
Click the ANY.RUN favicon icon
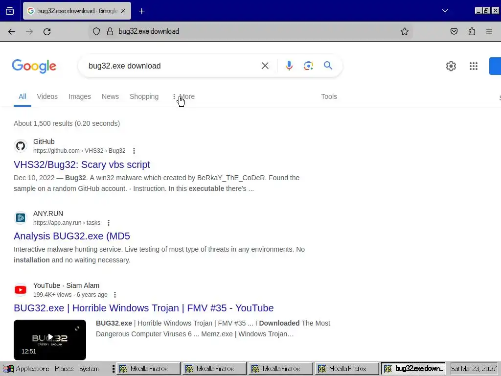click(x=21, y=218)
